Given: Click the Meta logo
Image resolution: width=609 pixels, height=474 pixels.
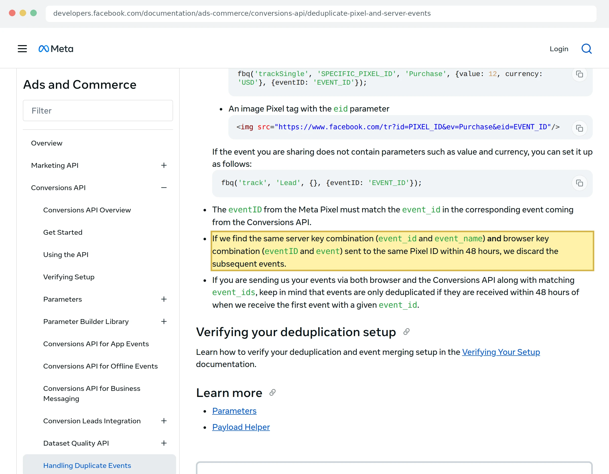Looking at the screenshot, I should 56,49.
